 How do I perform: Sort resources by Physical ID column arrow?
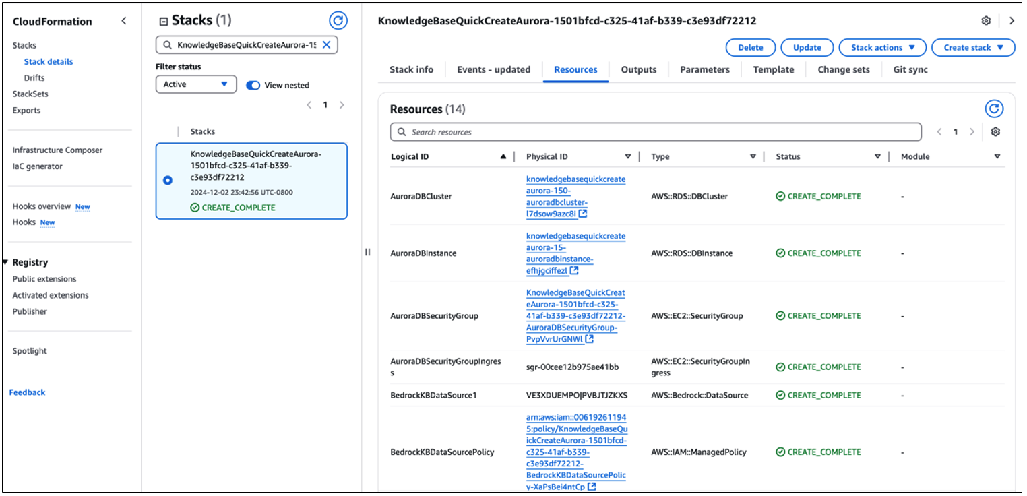pos(628,156)
